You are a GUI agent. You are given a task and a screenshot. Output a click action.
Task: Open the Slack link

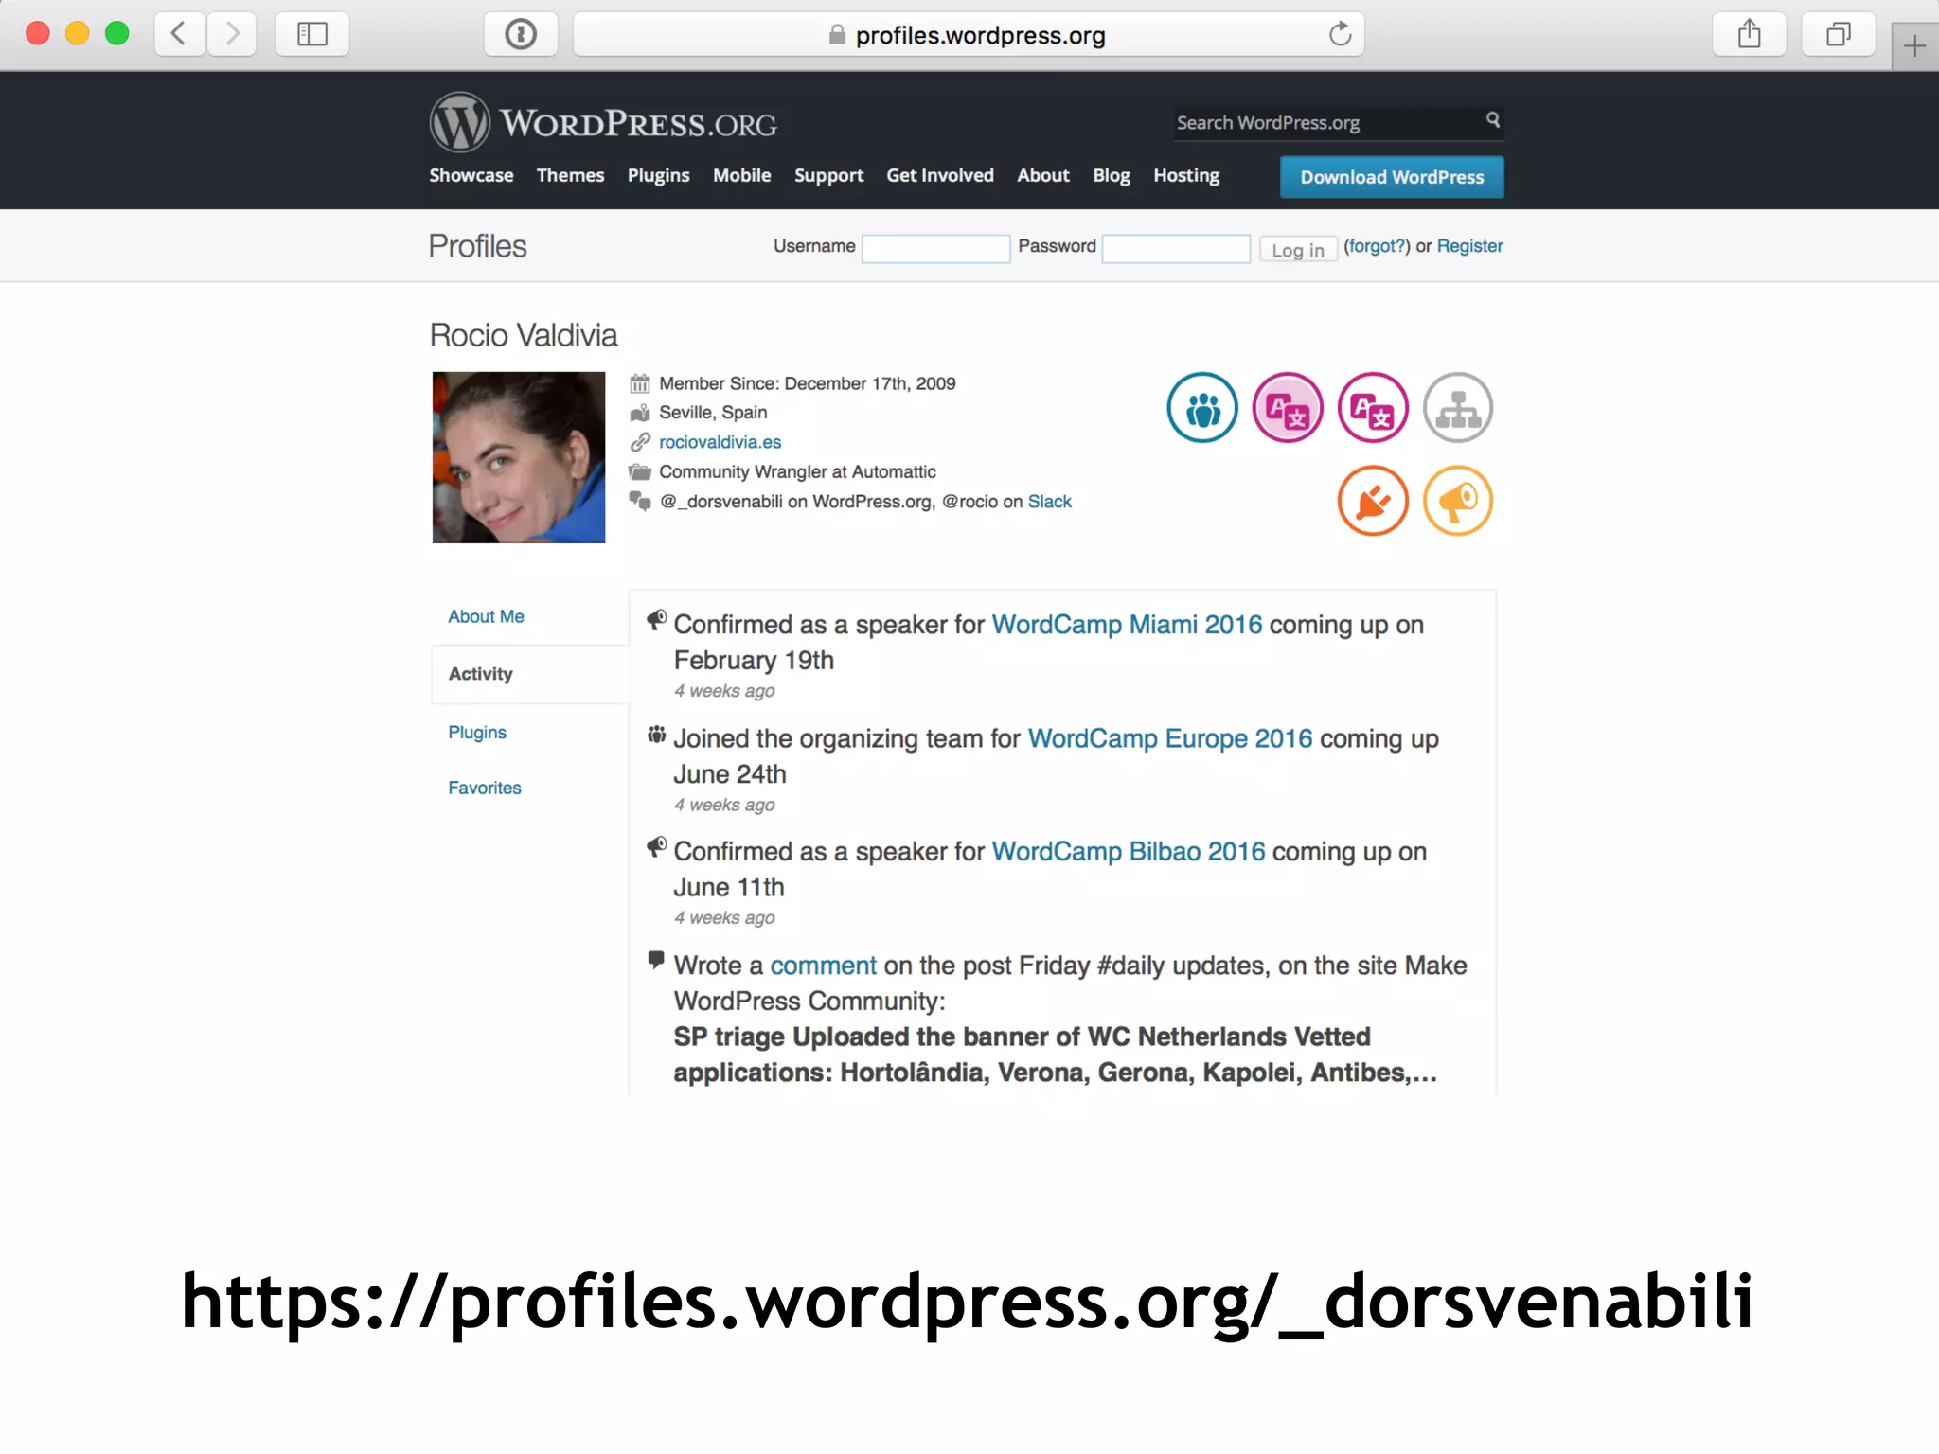[1050, 502]
